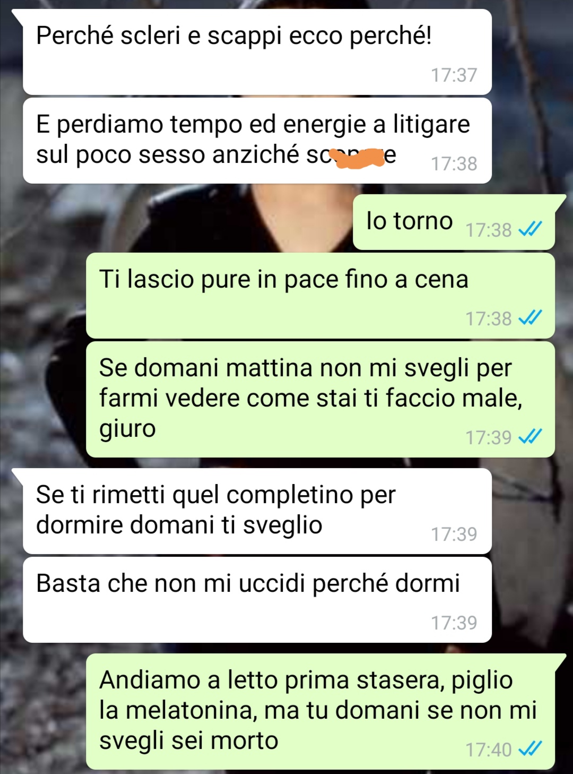Click blue double-check on 'Ti lascio pure' message
This screenshot has width=573, height=774.
coord(530,318)
